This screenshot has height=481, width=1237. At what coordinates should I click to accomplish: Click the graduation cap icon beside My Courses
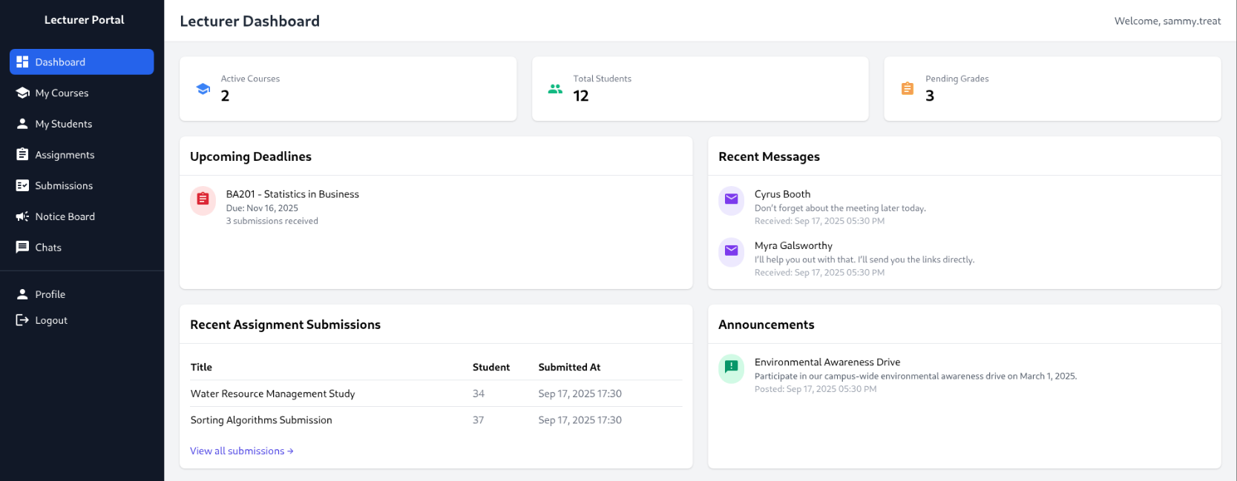22,93
